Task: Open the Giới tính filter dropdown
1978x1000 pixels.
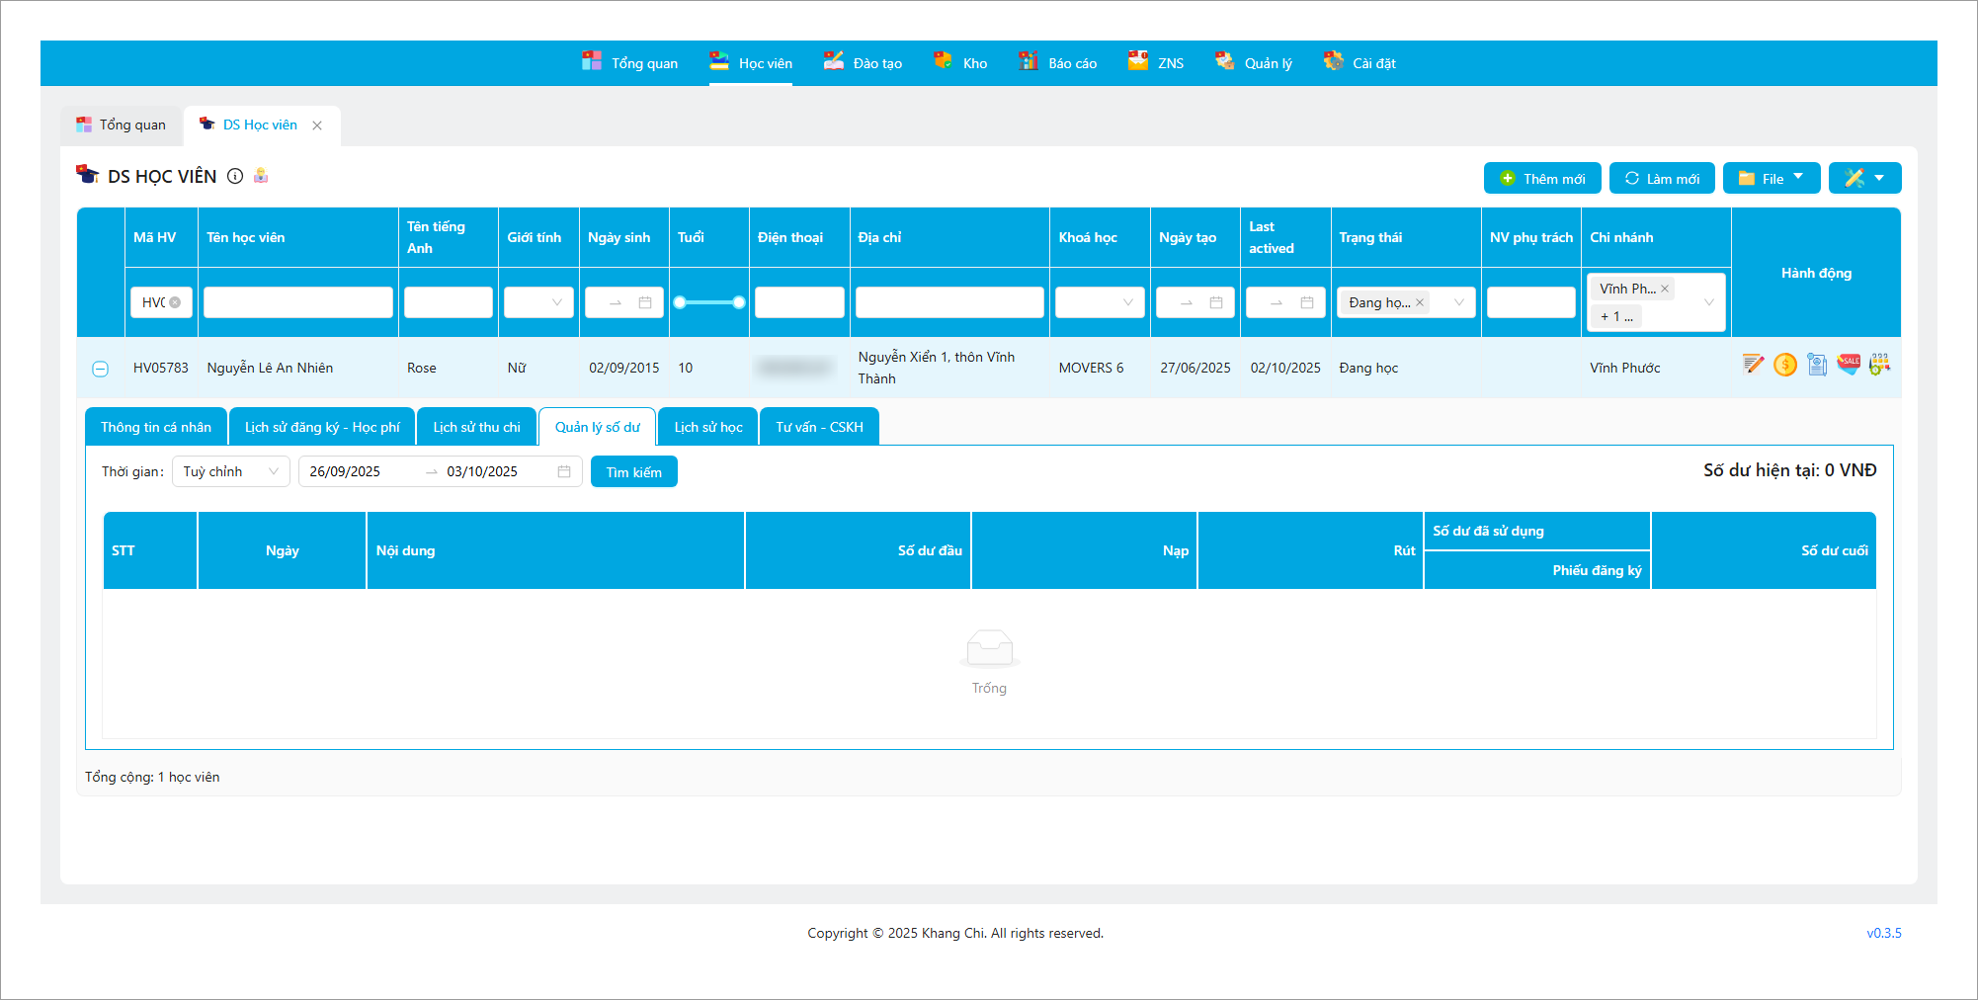Action: 538,302
